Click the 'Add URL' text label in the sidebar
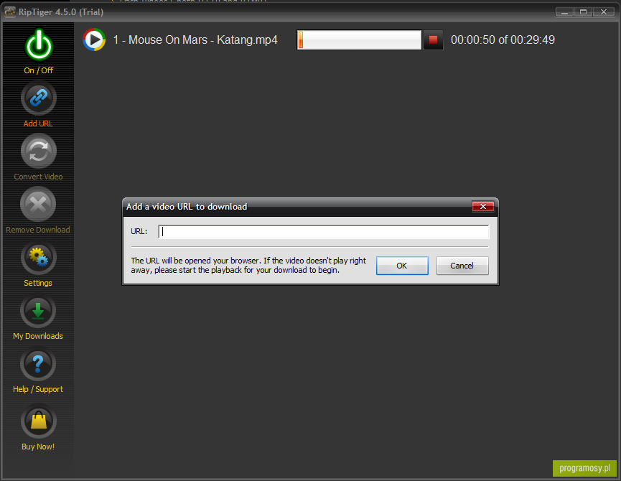 pos(38,123)
